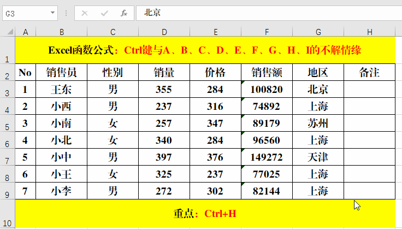
Task: Click the 重点: Ctrl+H footer cell
Action: point(205,214)
